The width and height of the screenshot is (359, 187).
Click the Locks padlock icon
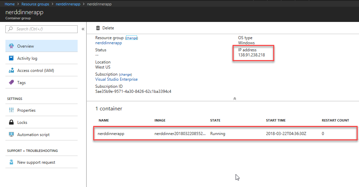pyautogui.click(x=11, y=122)
